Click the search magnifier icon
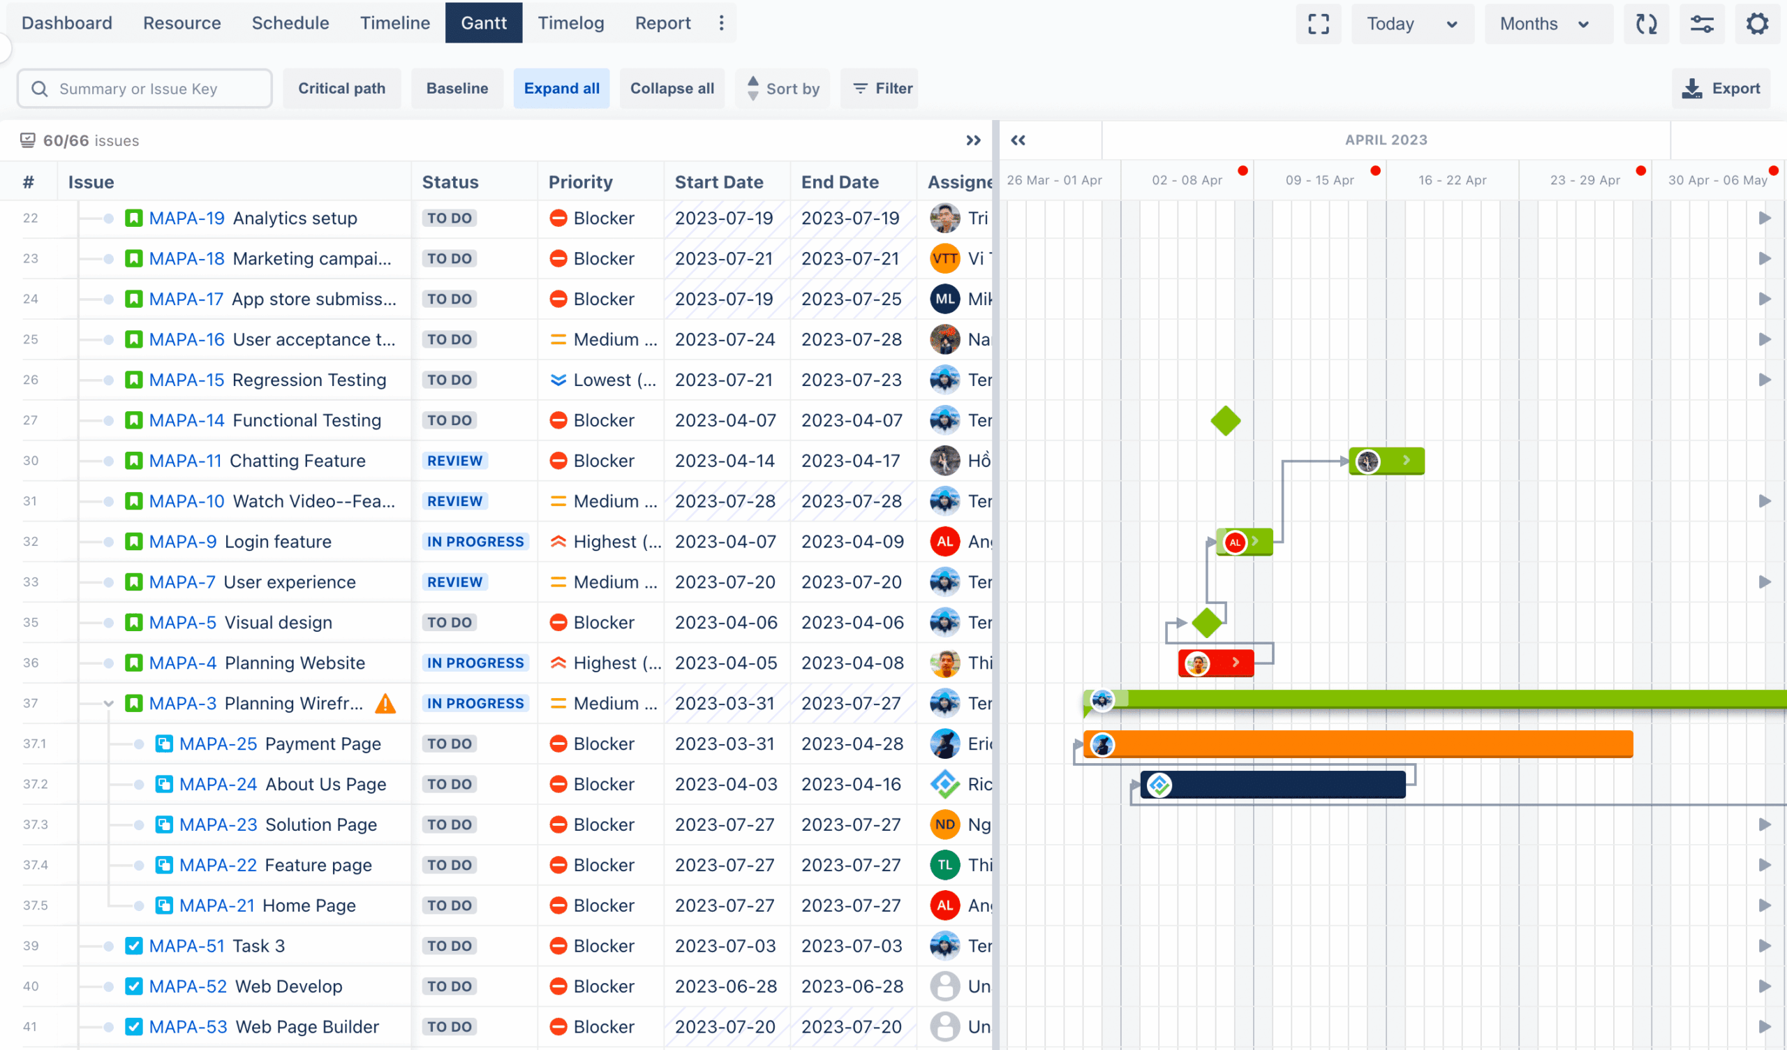This screenshot has width=1787, height=1050. click(x=40, y=88)
